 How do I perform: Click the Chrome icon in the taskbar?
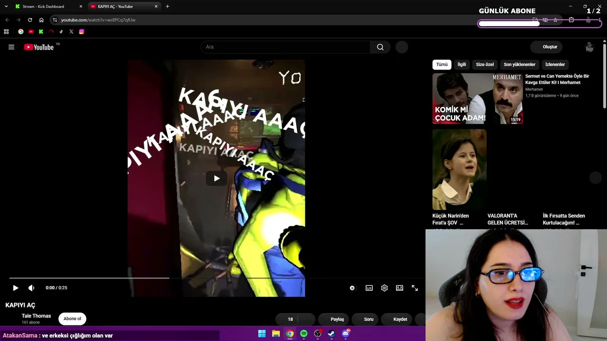290,333
